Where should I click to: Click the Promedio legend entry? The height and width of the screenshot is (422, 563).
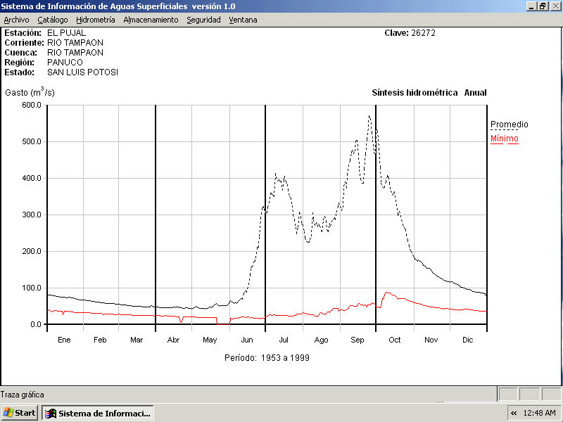point(509,124)
